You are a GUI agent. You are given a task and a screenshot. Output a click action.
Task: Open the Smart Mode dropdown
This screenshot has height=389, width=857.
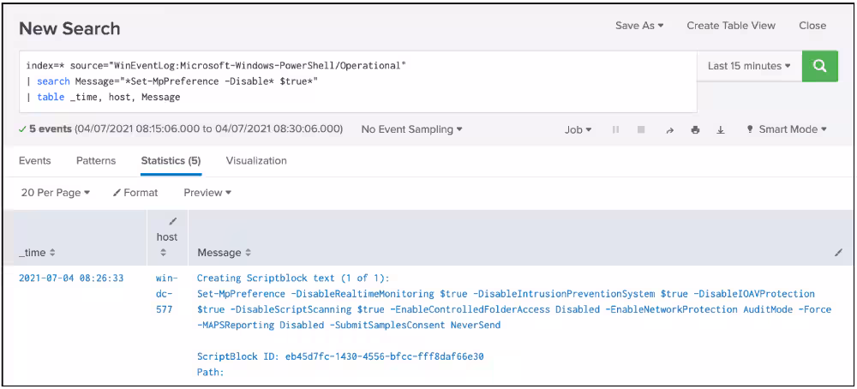coord(787,130)
